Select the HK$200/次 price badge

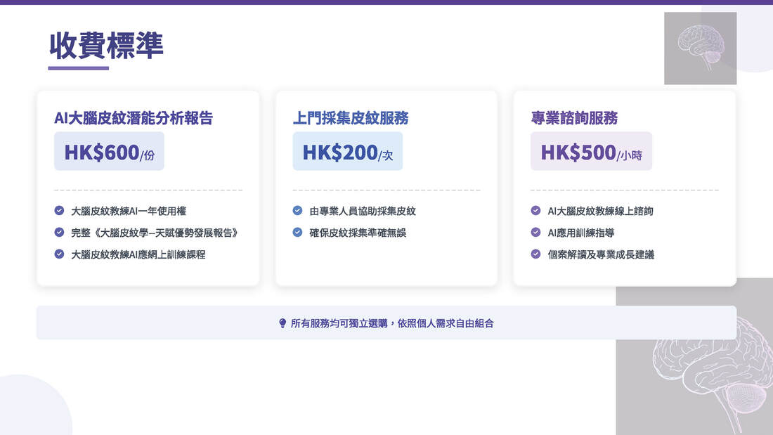[347, 152]
